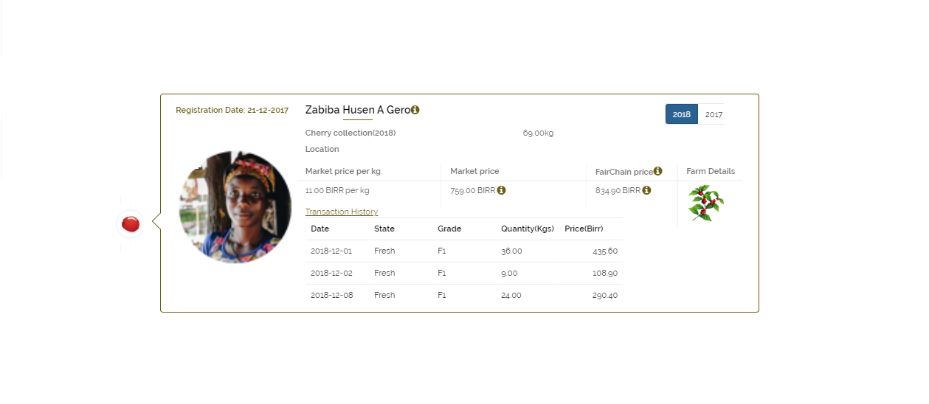The height and width of the screenshot is (404, 929).
Task: Click the info icon next to FairChain price header
Action: 657,171
